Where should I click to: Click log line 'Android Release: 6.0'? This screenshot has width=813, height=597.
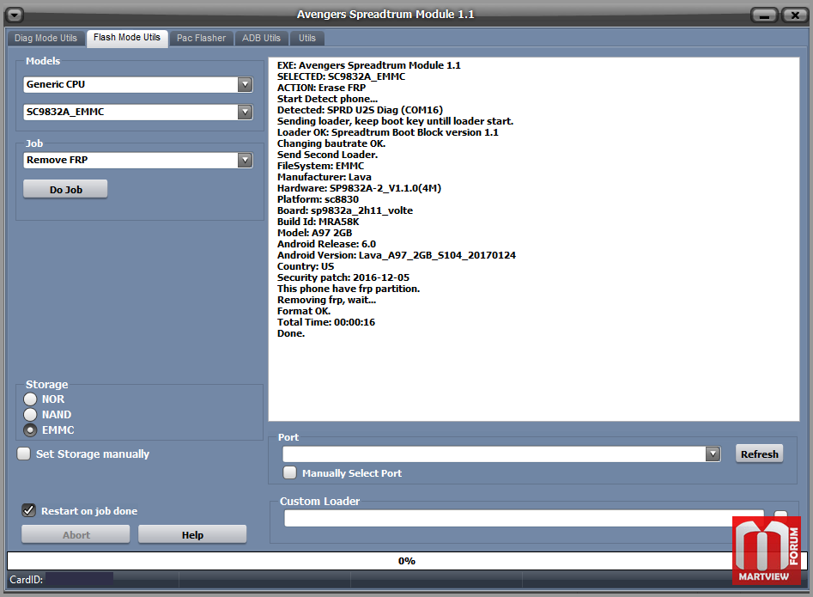pos(326,244)
